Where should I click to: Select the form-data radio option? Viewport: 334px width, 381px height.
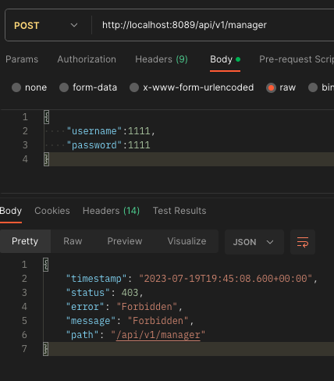point(88,87)
